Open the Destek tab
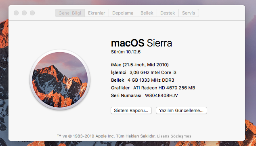This screenshot has width=256, height=146. 168,13
